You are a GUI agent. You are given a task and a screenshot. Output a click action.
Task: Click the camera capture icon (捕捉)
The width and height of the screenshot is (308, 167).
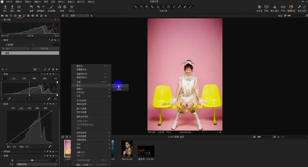pyautogui.click(x=19, y=7)
